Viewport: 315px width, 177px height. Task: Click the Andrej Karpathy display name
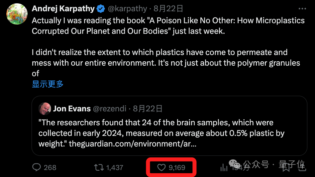click(63, 9)
